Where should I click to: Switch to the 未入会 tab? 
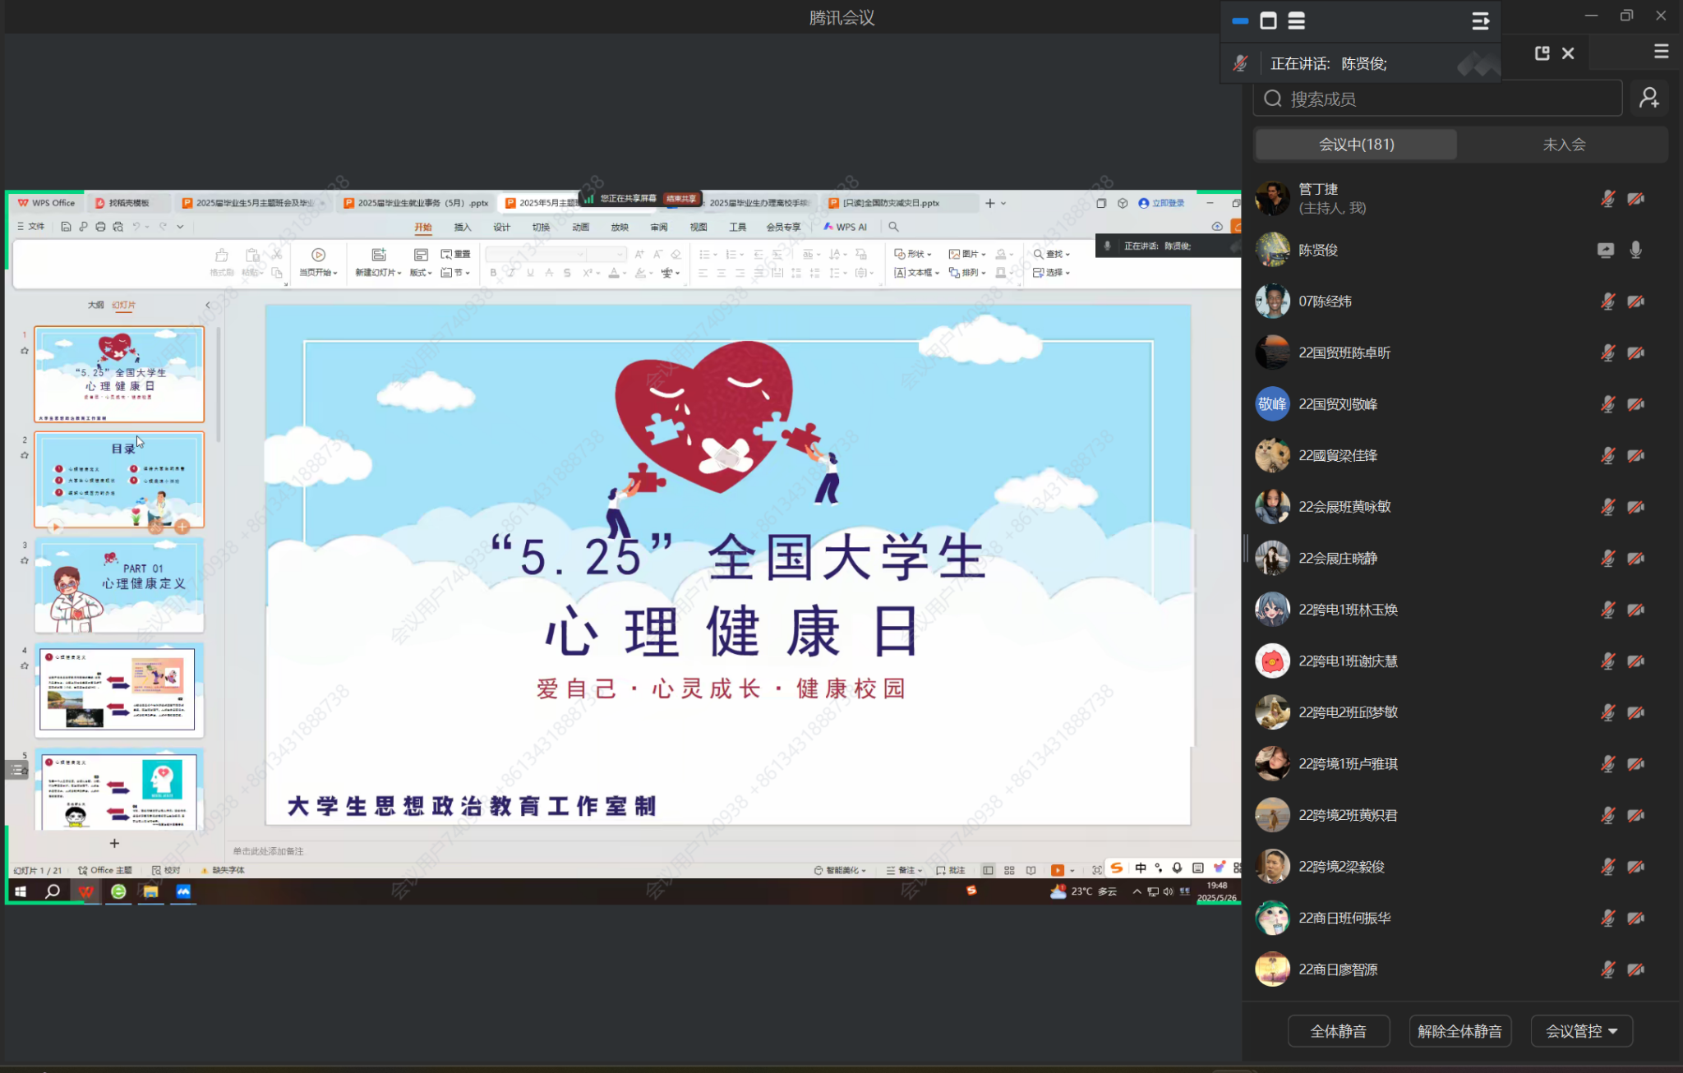(1563, 145)
